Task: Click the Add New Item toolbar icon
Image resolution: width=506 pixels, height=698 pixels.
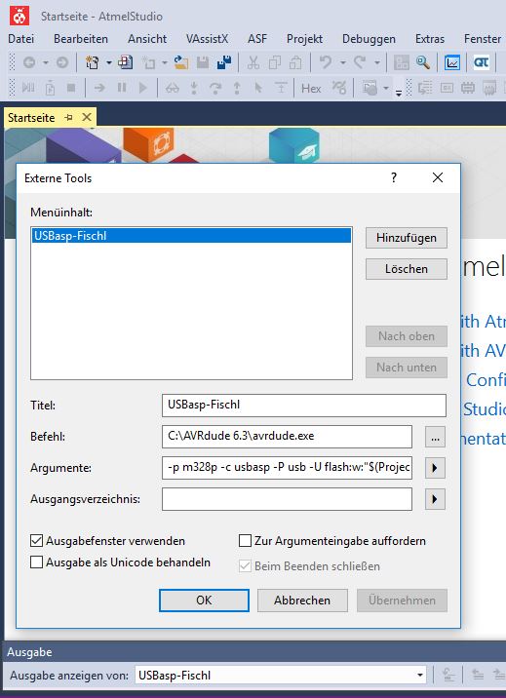Action: [148, 62]
